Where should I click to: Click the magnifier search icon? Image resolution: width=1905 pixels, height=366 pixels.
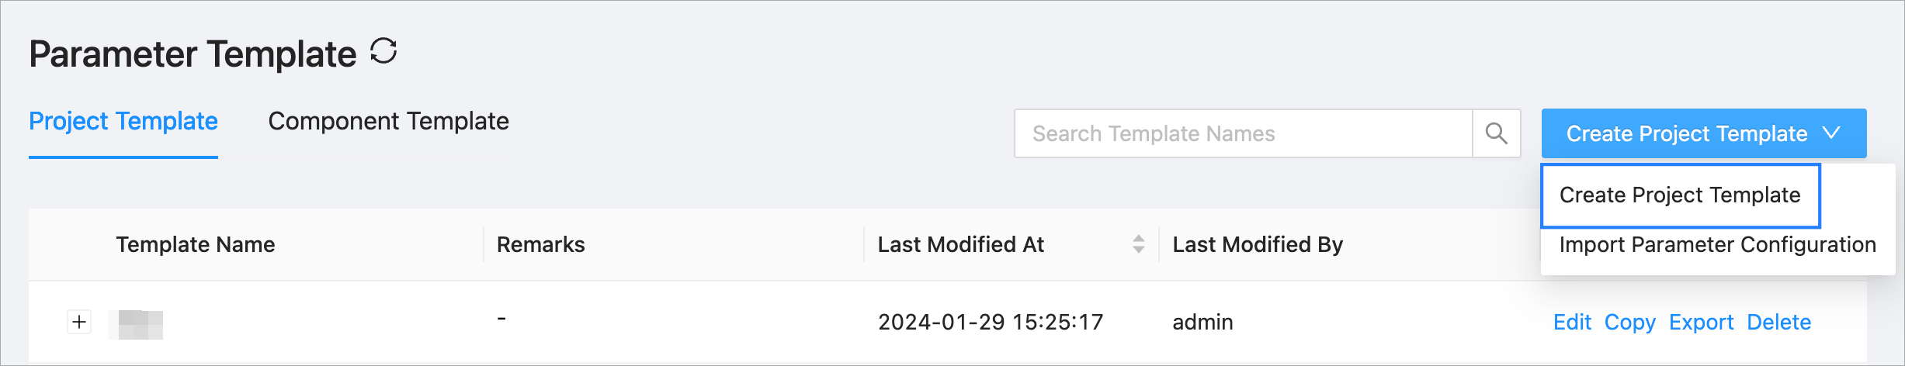click(1496, 133)
